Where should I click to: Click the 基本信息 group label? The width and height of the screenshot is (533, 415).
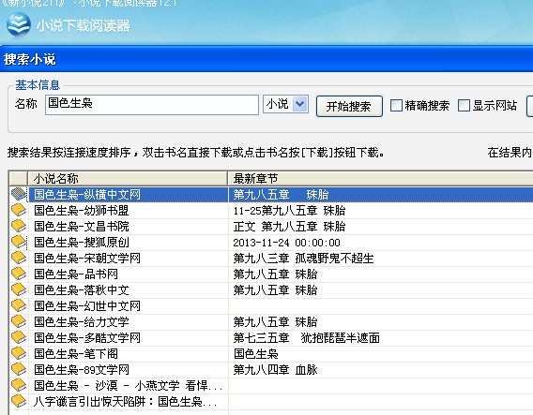point(38,85)
